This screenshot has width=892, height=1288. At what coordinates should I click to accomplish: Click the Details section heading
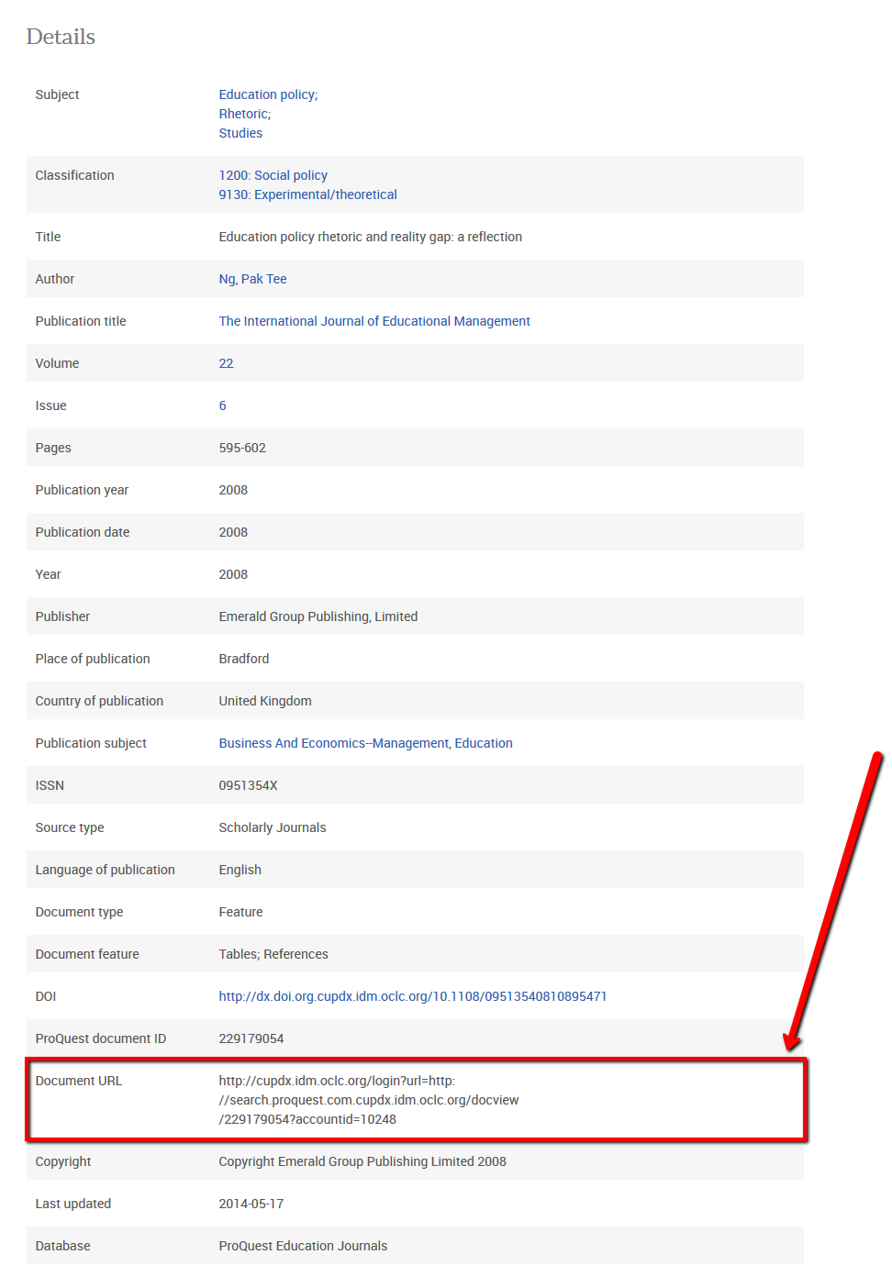(x=60, y=37)
